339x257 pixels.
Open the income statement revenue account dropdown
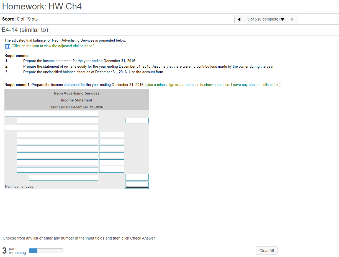click(x=57, y=120)
